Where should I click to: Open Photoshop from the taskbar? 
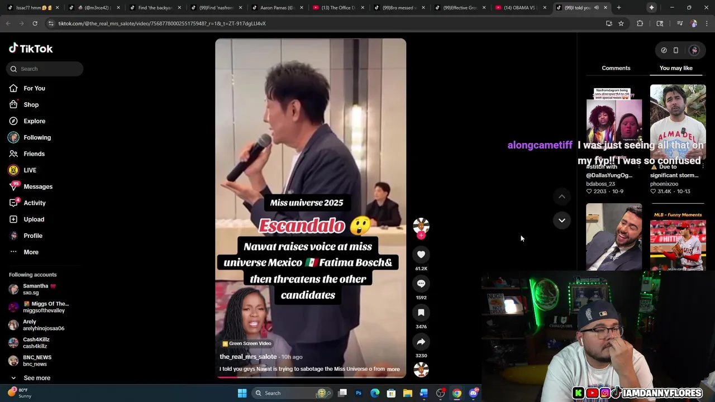click(359, 393)
